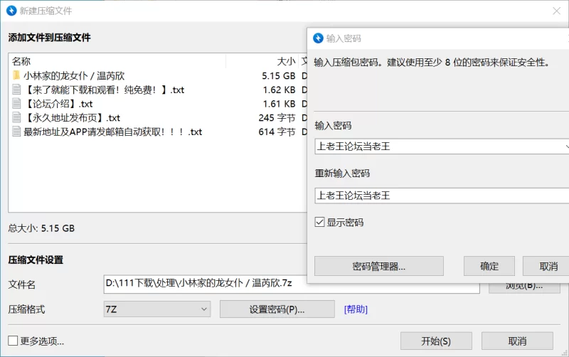Click the 1.62 KB size cell
569x357 pixels.
click(x=279, y=90)
